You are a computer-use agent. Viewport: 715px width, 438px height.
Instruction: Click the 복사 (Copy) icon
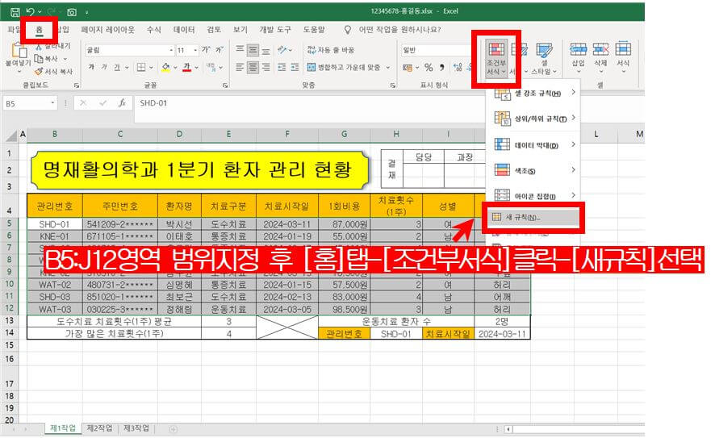[x=40, y=58]
